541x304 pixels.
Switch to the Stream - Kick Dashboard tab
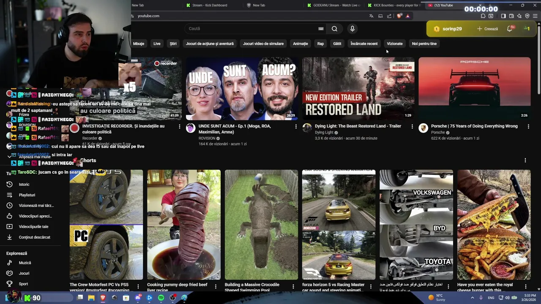(209, 5)
